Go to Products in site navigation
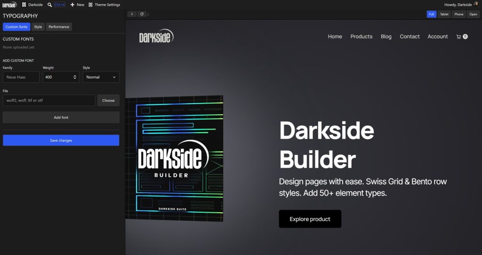The height and width of the screenshot is (255, 482). [361, 36]
